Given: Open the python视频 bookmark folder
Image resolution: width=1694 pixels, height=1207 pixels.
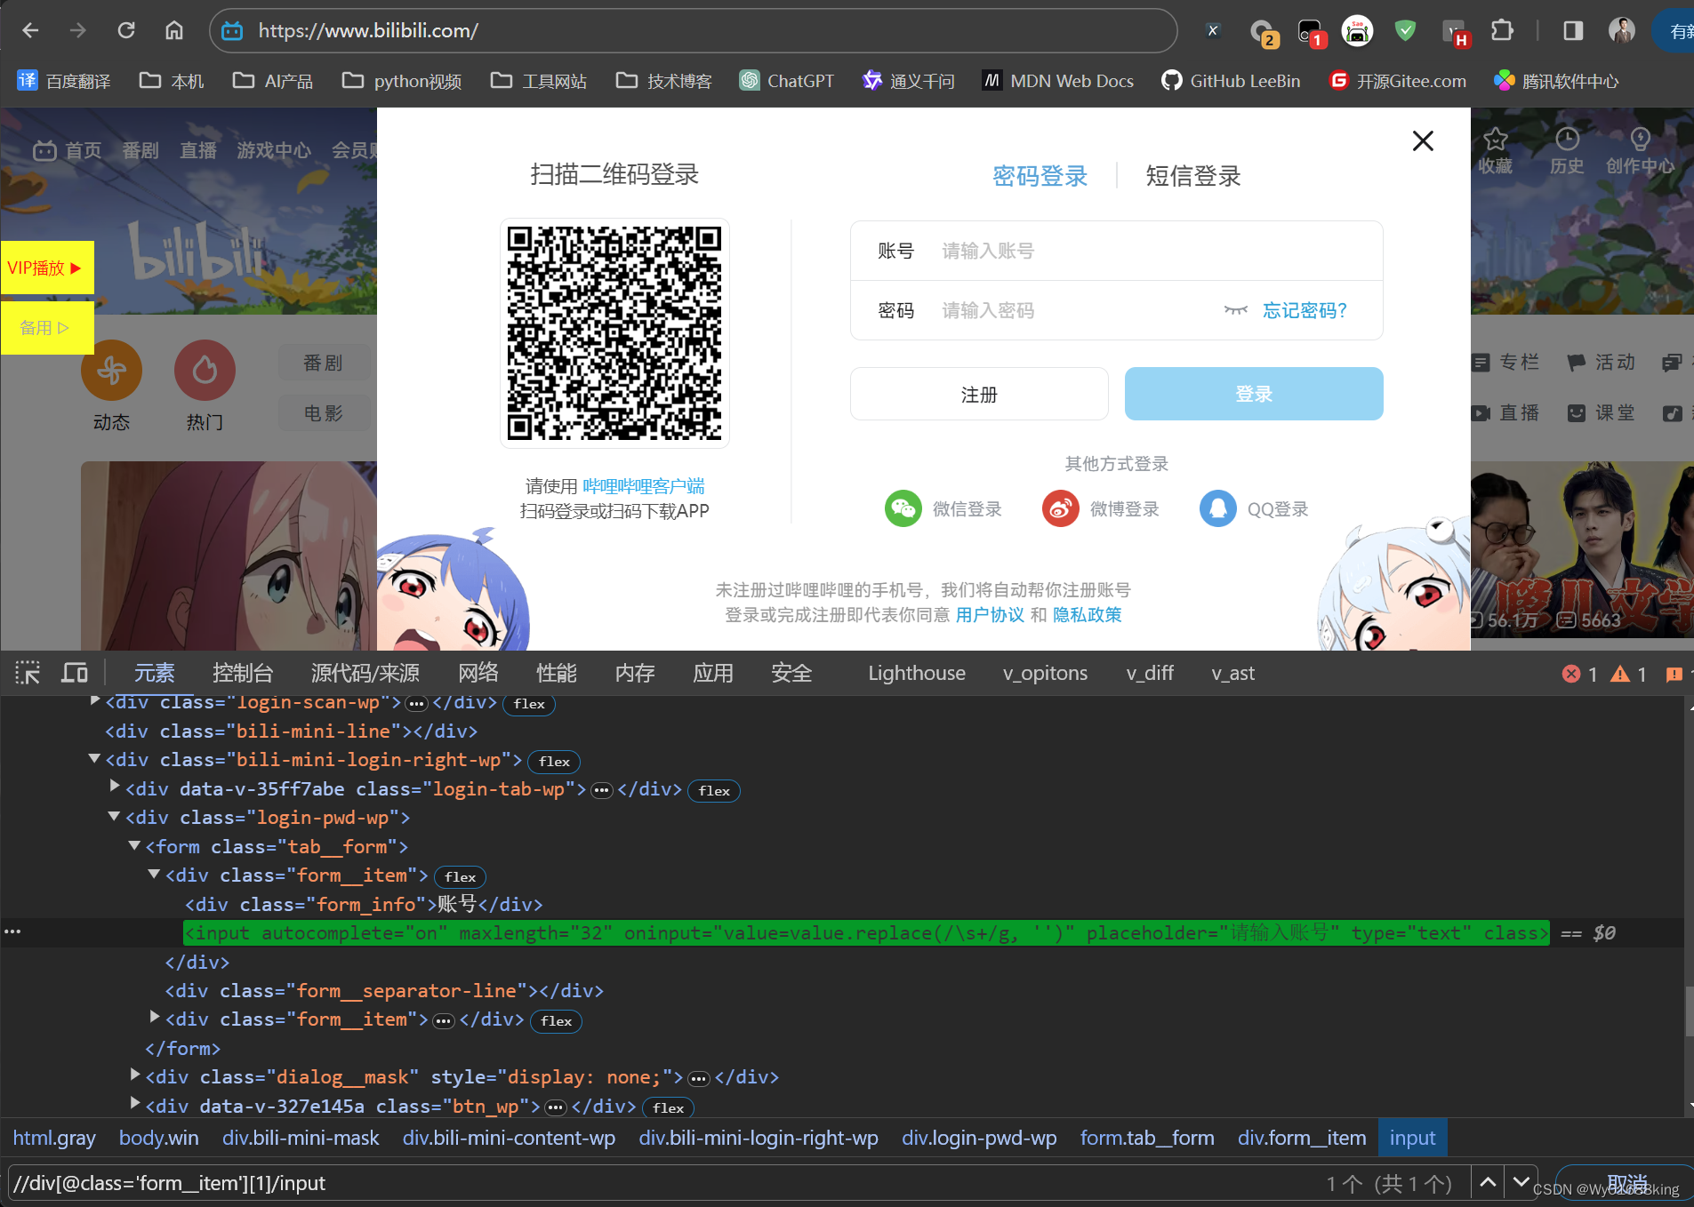Looking at the screenshot, I should pyautogui.click(x=402, y=81).
